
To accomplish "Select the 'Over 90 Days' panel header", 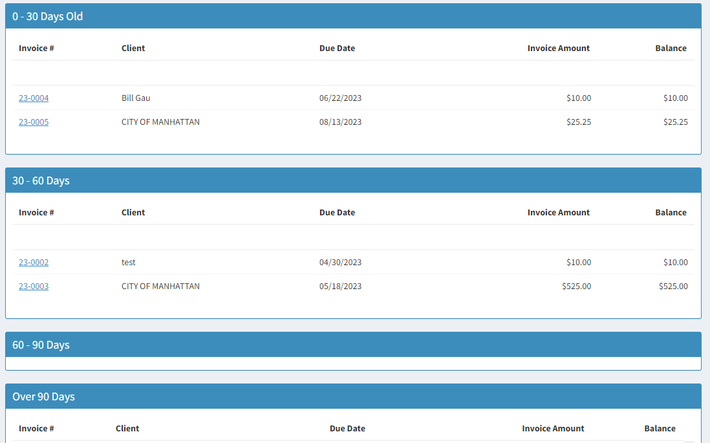I will [x=353, y=396].
